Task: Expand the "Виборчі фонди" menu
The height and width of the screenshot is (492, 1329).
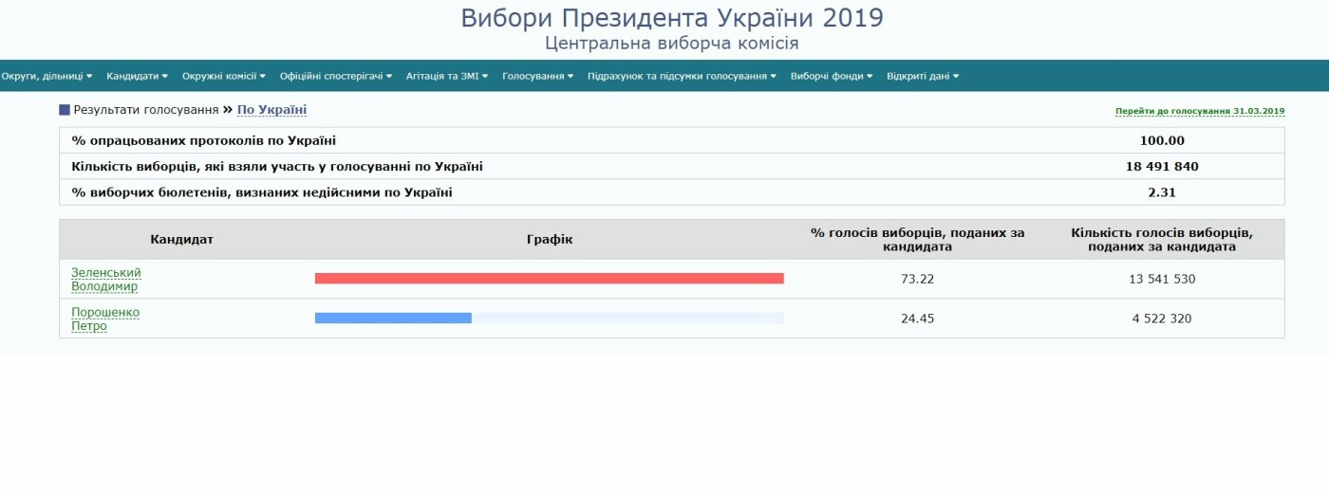Action: (x=831, y=76)
